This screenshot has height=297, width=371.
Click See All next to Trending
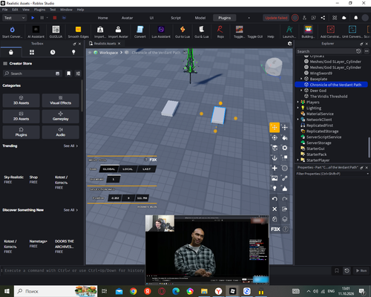(x=70, y=146)
